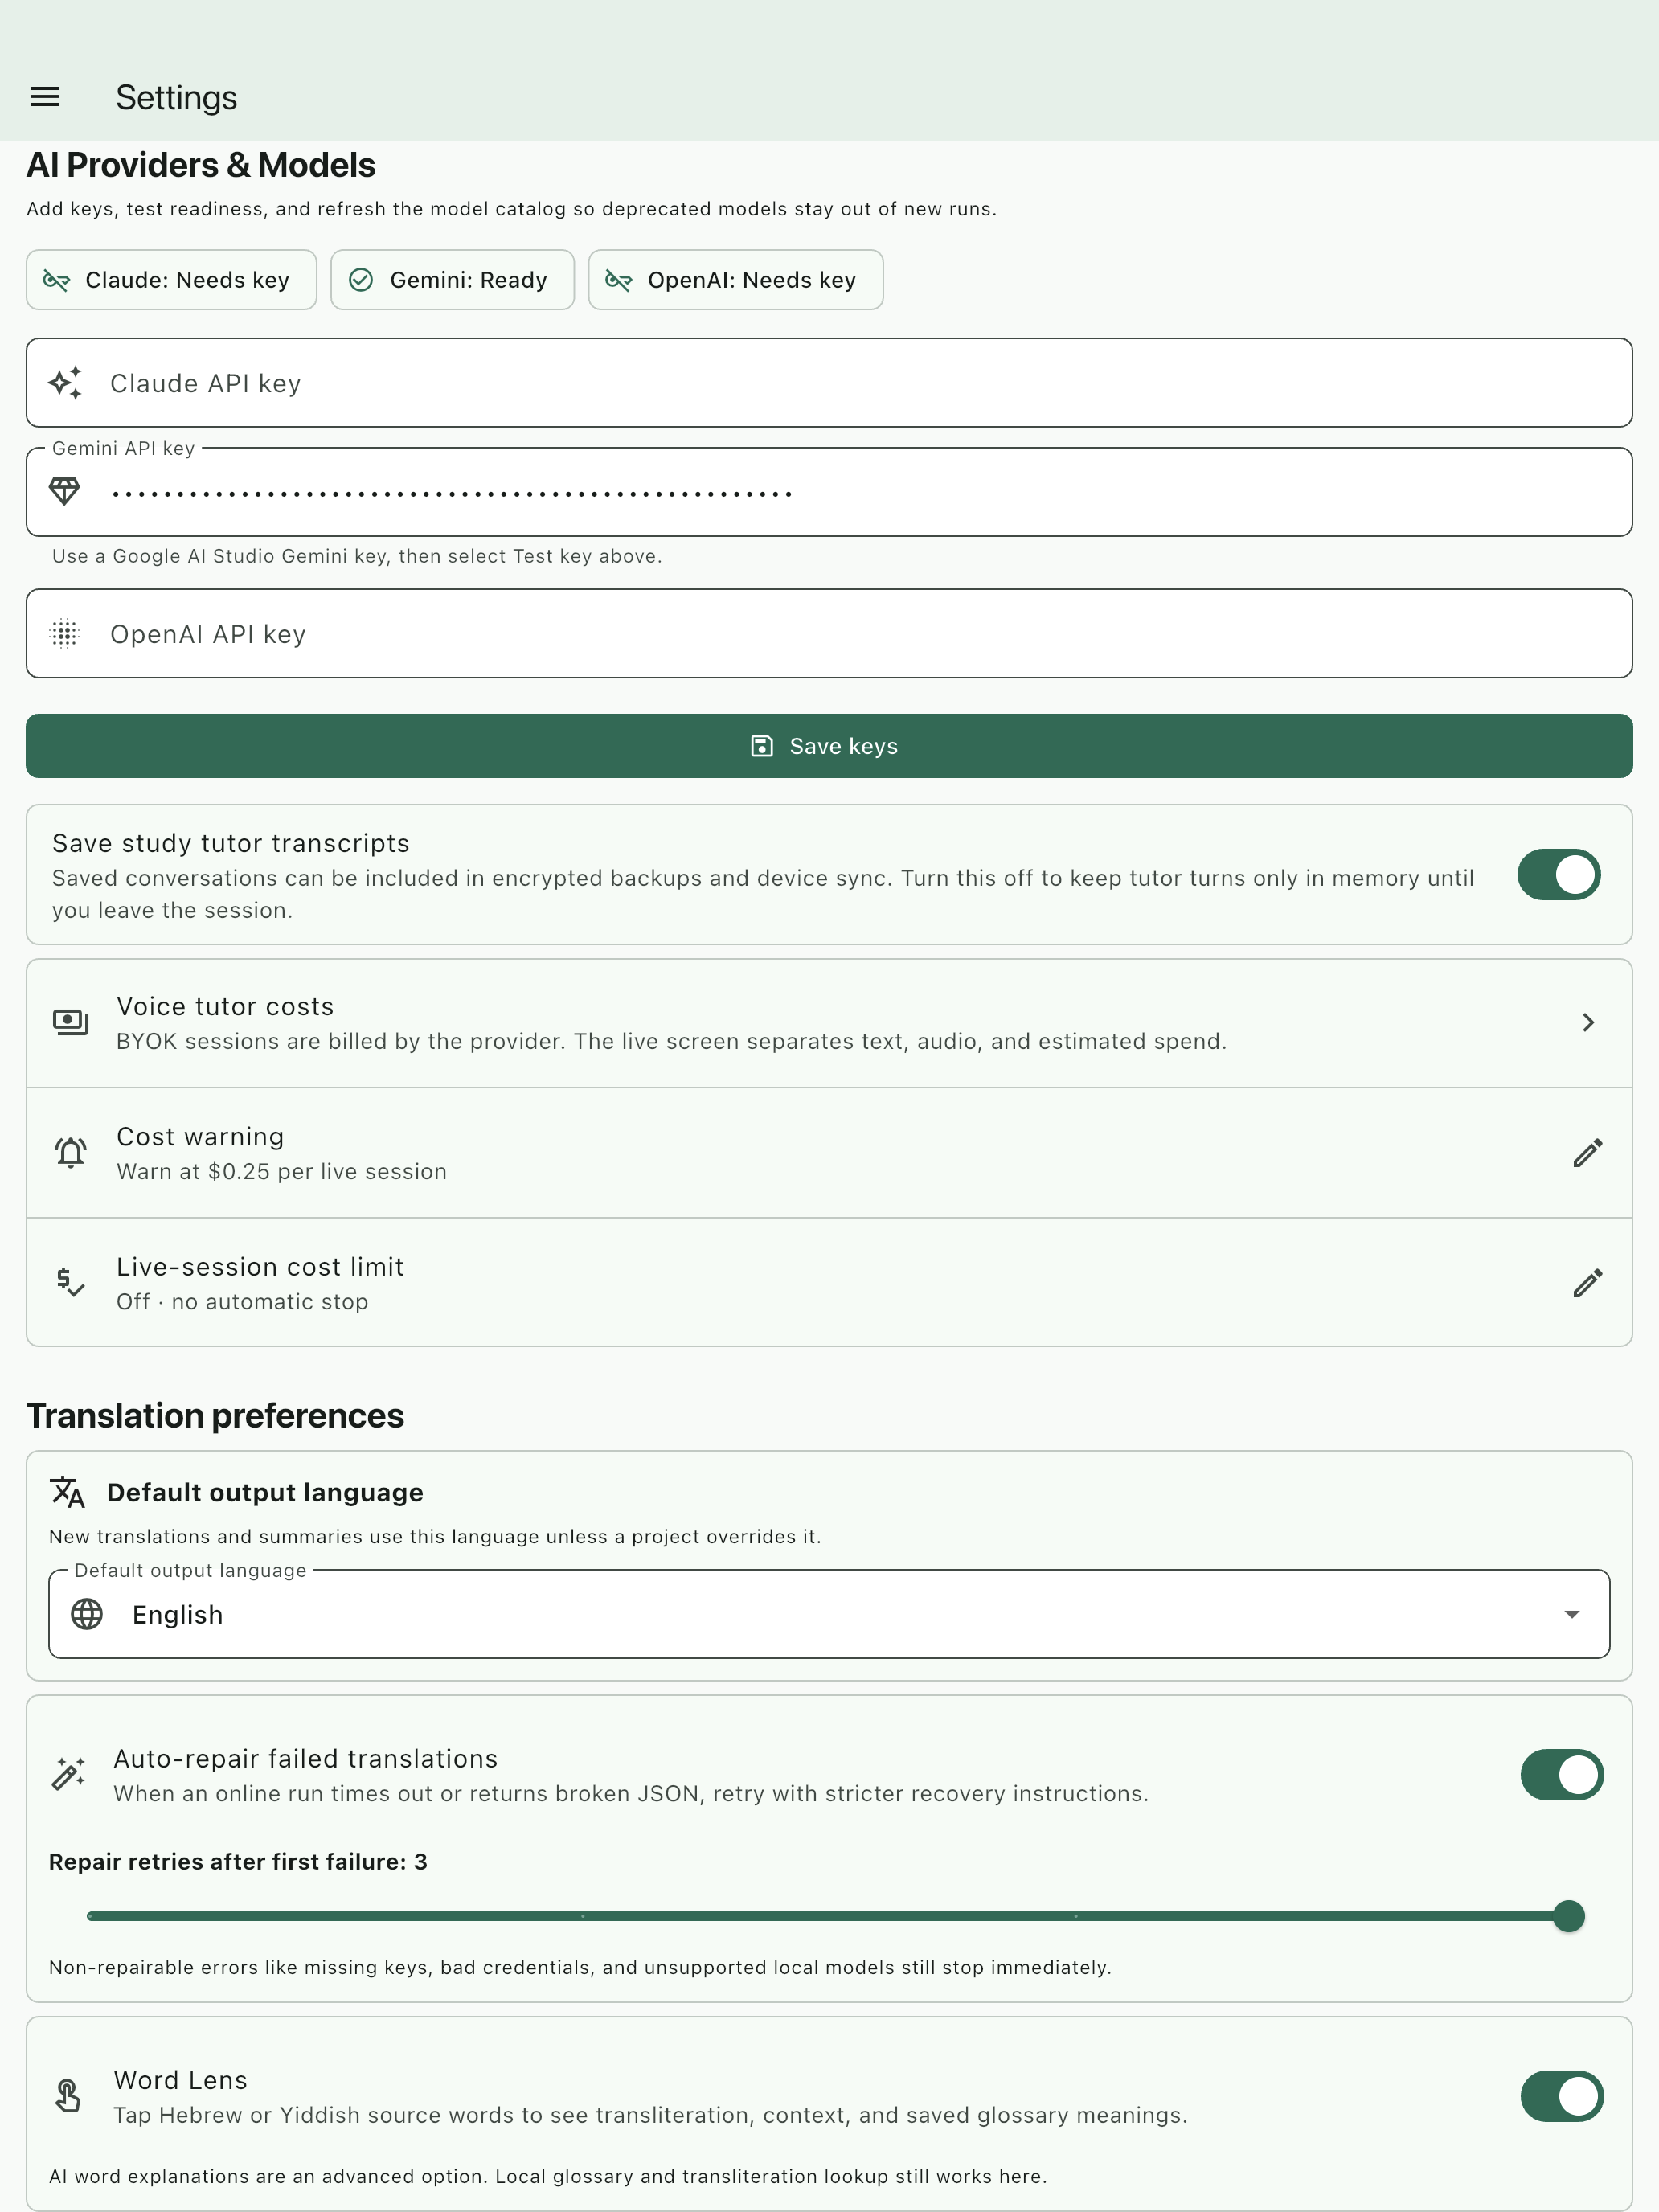The height and width of the screenshot is (2212, 1659).
Task: Edit Live-session cost limit with pencil icon
Action: pos(1587,1282)
